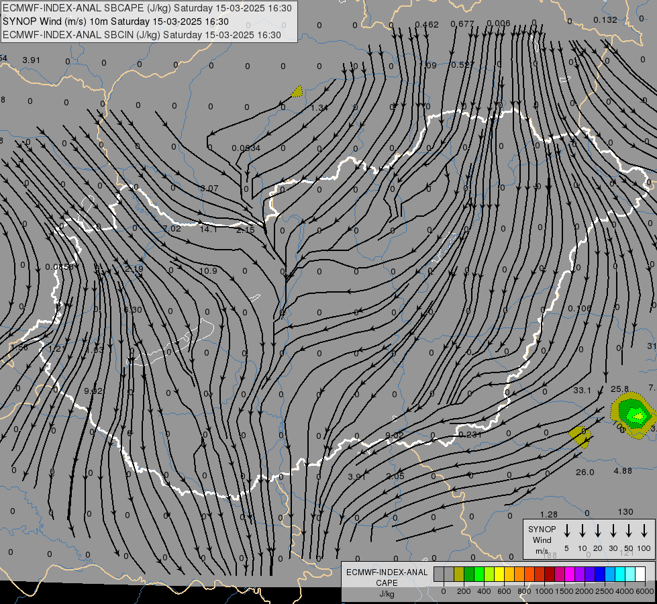Click the 4.88 value on the map
The image size is (657, 604).
[x=623, y=471]
